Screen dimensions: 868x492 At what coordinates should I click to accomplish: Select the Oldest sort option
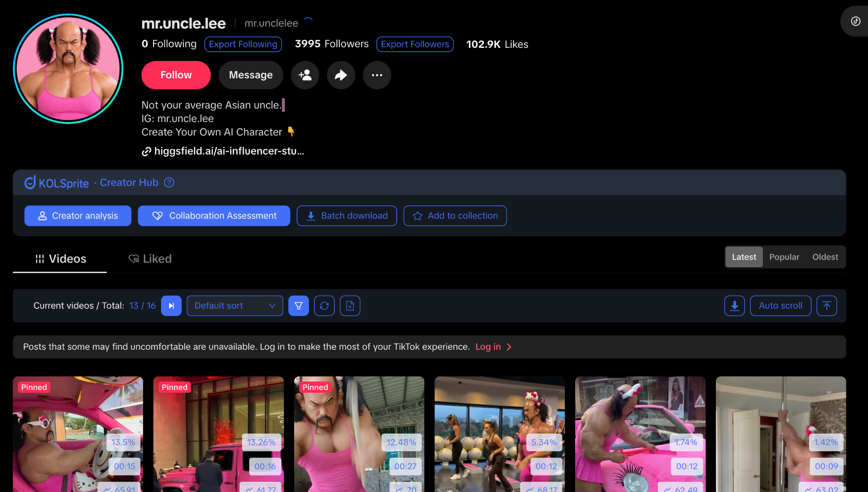click(x=825, y=257)
